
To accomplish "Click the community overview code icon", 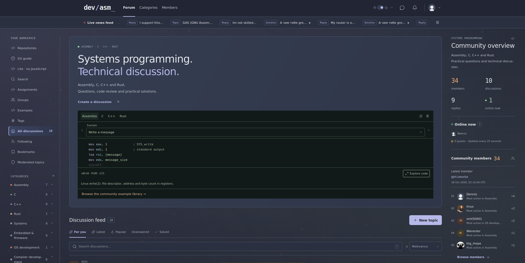I will (513, 39).
